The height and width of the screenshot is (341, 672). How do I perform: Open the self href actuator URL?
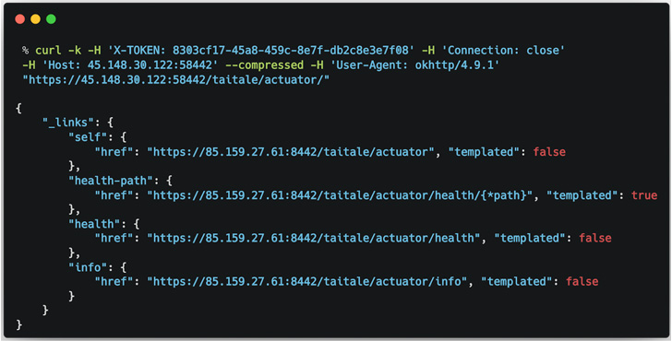click(291, 151)
